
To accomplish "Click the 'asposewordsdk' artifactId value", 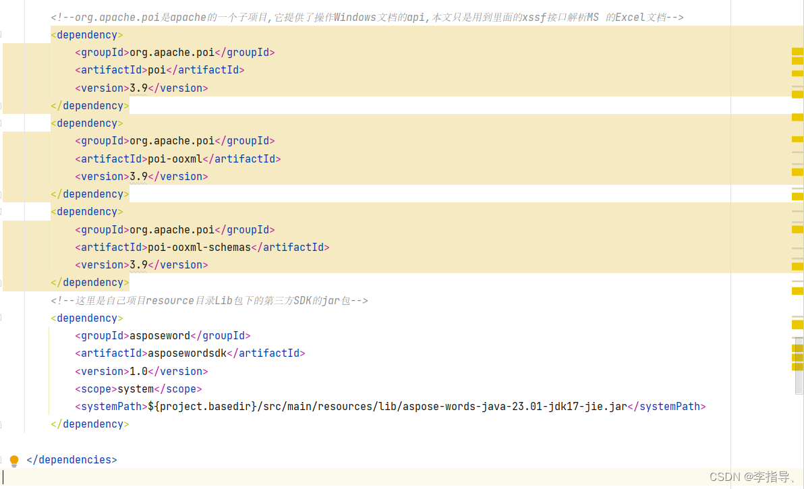I will point(187,353).
